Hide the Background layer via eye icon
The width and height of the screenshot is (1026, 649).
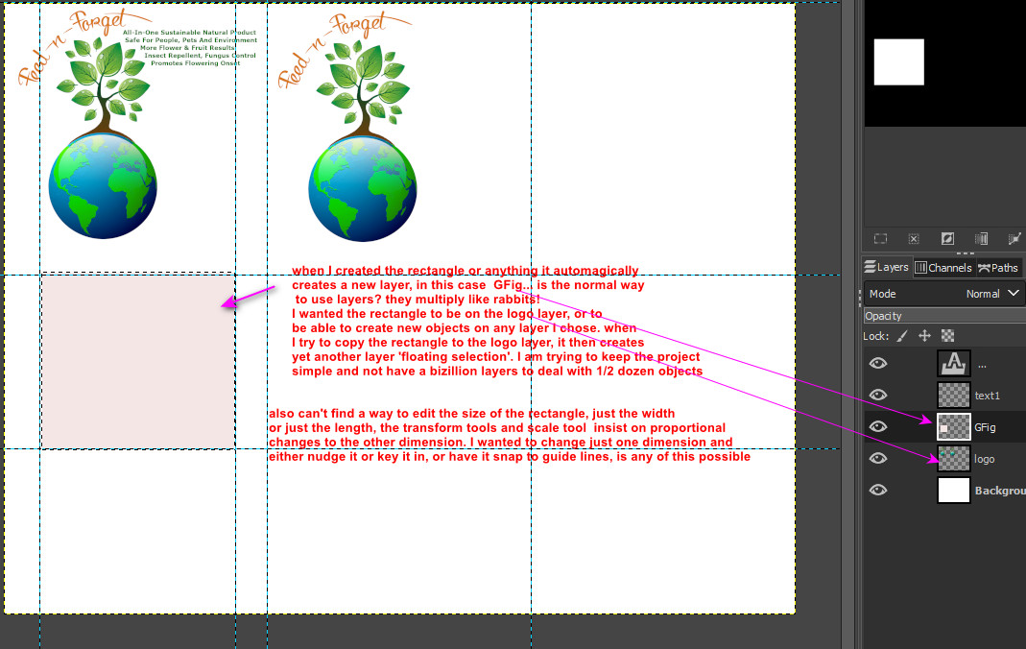click(878, 490)
